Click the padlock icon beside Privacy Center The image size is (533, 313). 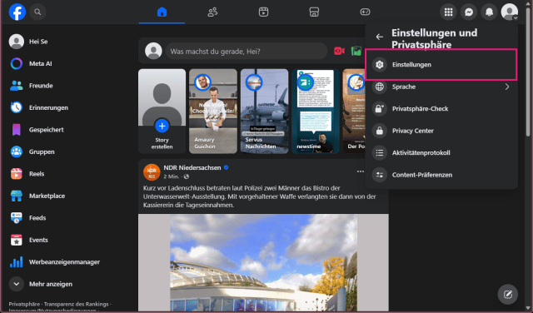tap(380, 131)
